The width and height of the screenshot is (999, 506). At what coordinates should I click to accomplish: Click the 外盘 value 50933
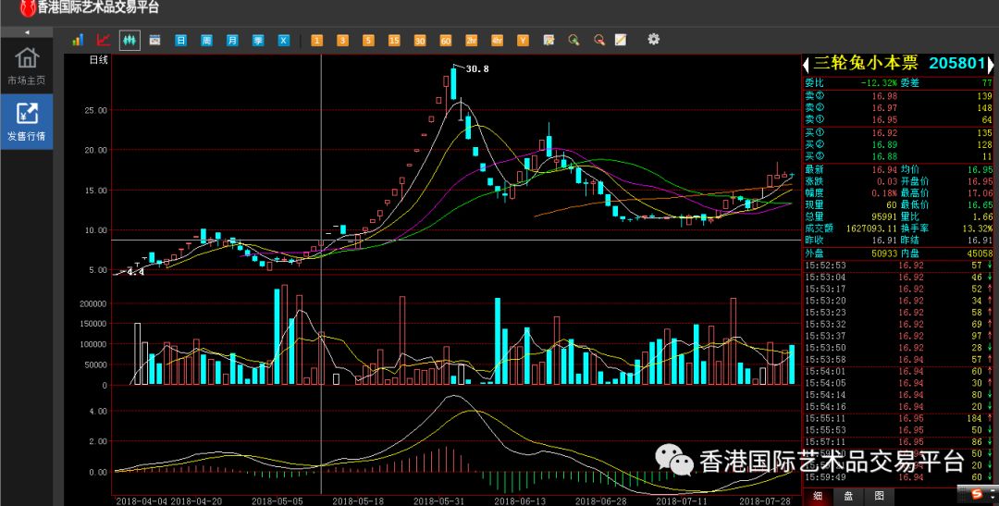coord(884,253)
